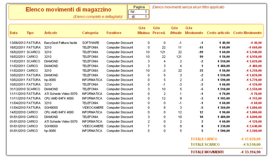Click the movement cost '-€ 315,00'
Screen dimensions: 273x159
coord(255,98)
